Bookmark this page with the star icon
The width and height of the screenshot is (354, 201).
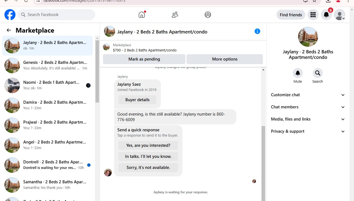(x=314, y=1)
